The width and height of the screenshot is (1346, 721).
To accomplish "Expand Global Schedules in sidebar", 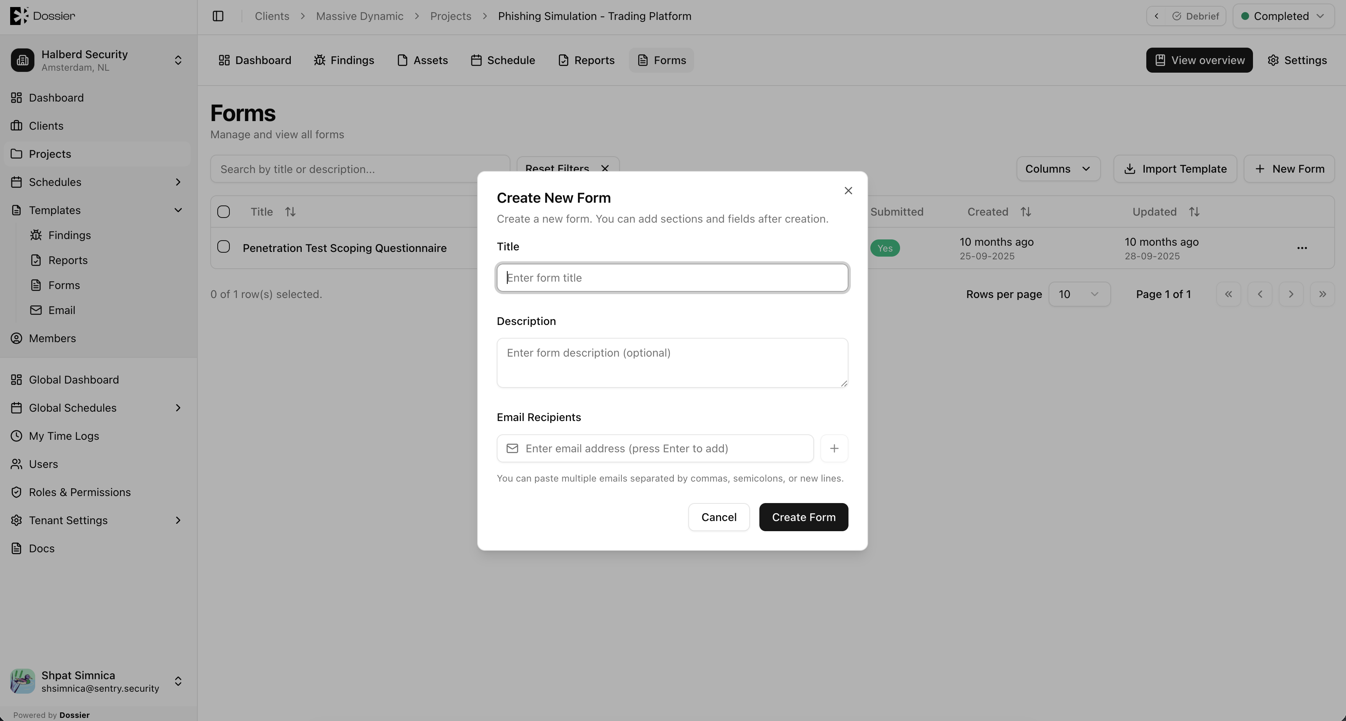I will (178, 408).
